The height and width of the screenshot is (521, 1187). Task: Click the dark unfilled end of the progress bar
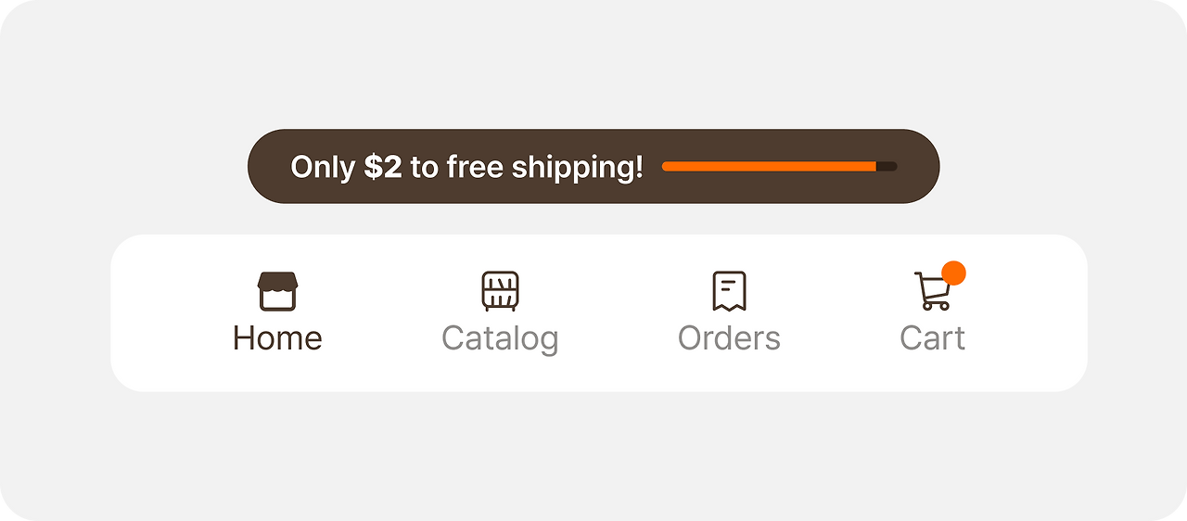click(x=887, y=166)
